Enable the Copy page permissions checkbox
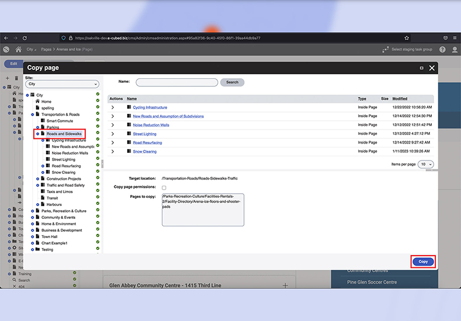 pyautogui.click(x=164, y=187)
